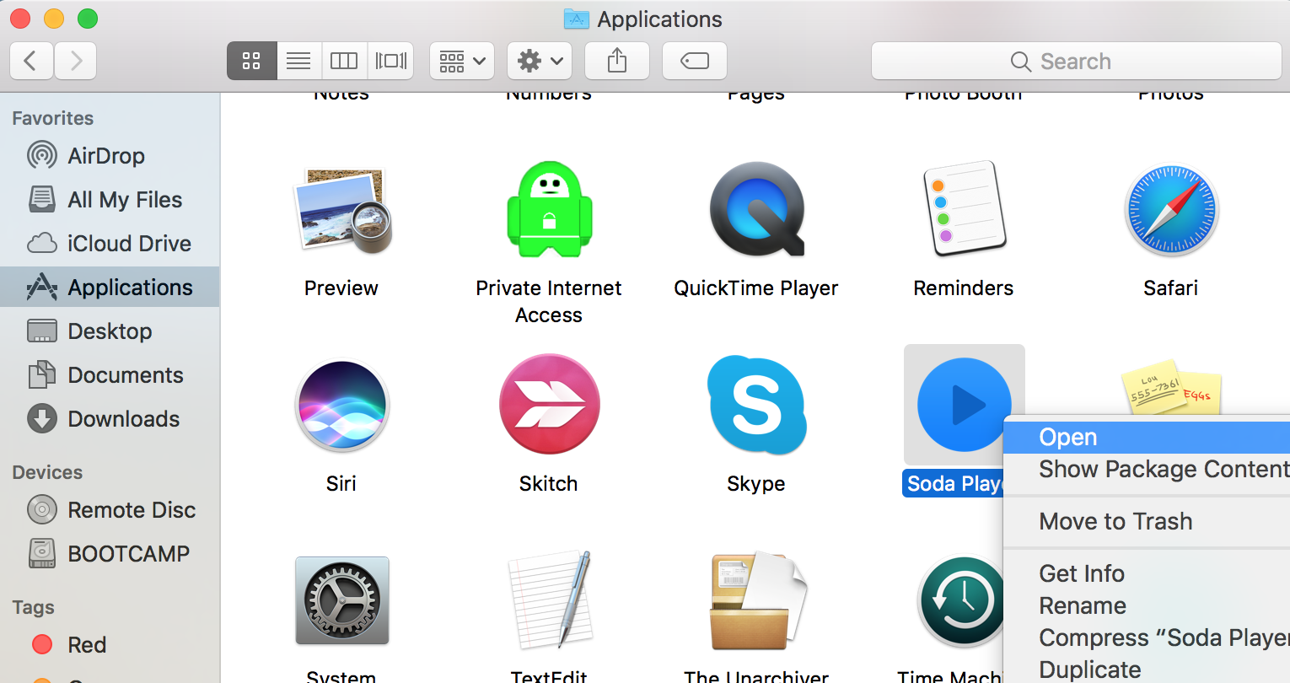Screen dimensions: 1290x683
Task: Click the Share toolbar button
Action: click(617, 61)
